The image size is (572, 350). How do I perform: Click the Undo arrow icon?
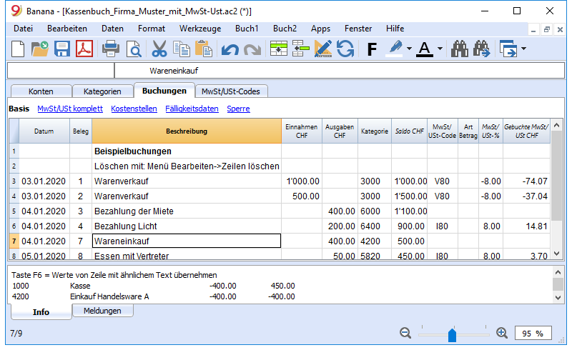click(x=230, y=49)
